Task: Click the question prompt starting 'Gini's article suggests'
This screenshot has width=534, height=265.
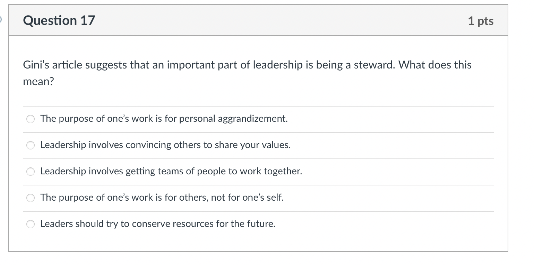Action: [x=247, y=65]
